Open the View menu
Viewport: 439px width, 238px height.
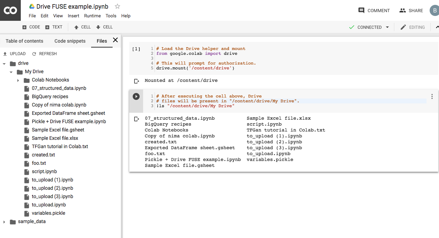58,16
